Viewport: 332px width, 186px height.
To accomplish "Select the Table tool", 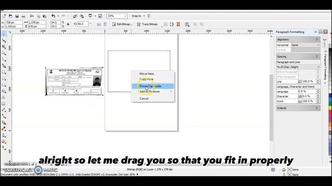I will tap(4, 103).
